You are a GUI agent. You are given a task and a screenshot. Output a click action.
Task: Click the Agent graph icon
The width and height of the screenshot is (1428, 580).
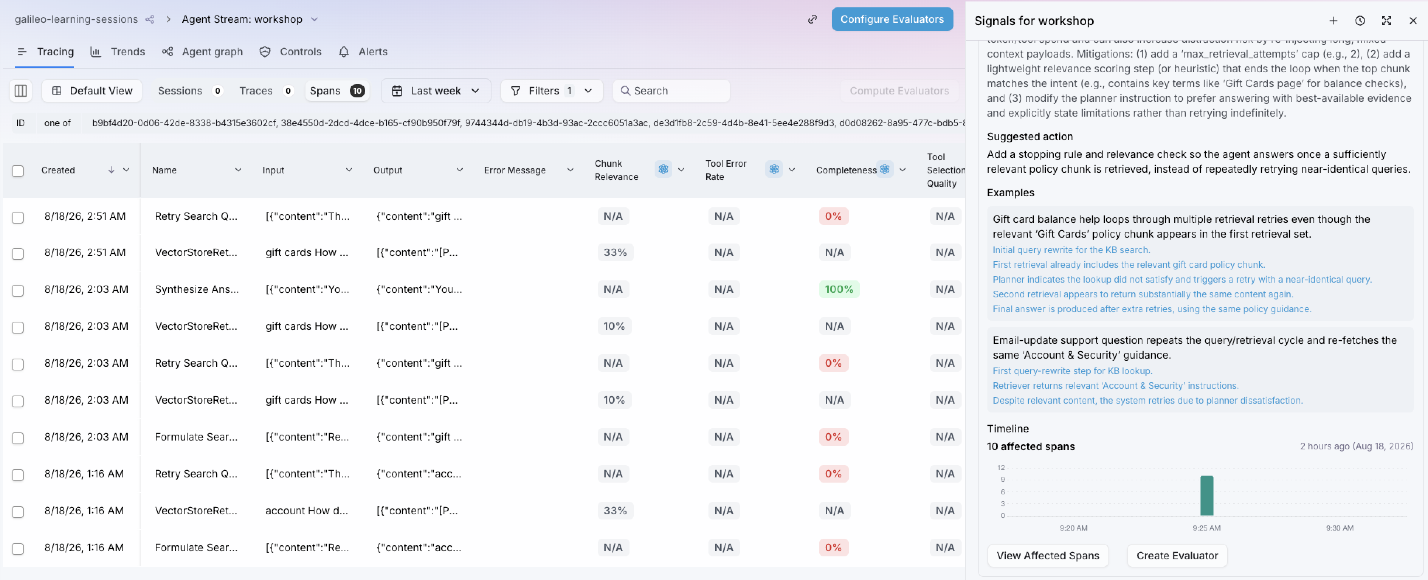pos(168,52)
